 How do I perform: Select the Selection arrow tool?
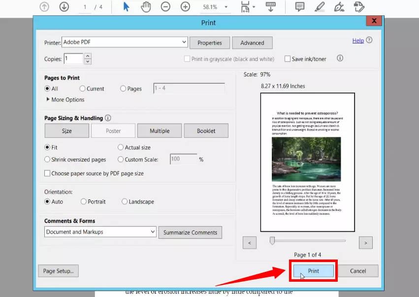coord(126,7)
